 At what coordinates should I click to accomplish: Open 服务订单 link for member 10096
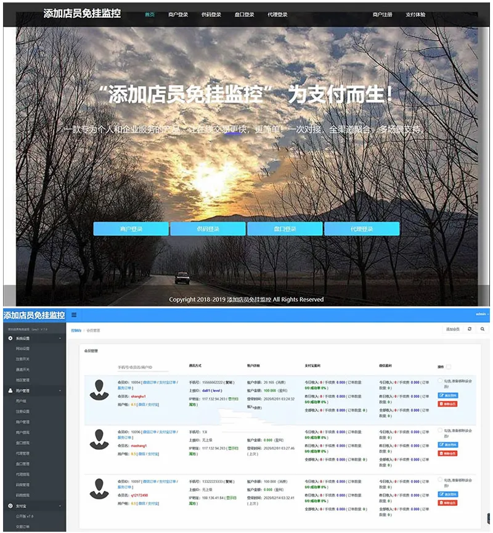coord(124,437)
